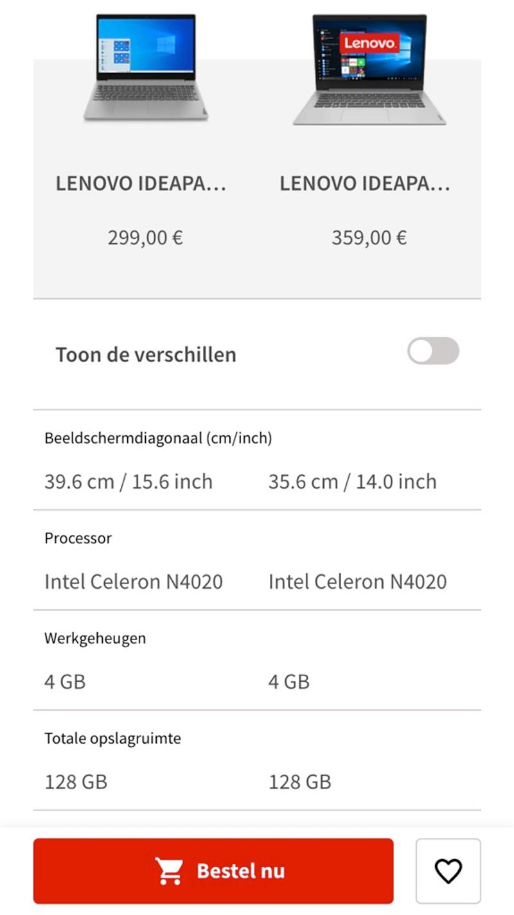The height and width of the screenshot is (915, 514).
Task: Click the Bestel nu button
Action: coord(213,871)
